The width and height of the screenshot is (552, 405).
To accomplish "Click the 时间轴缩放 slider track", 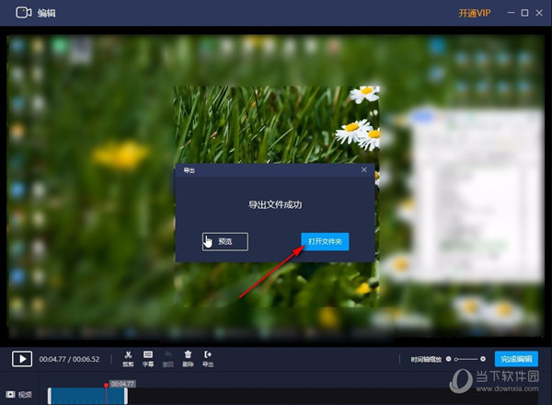I will 466,359.
